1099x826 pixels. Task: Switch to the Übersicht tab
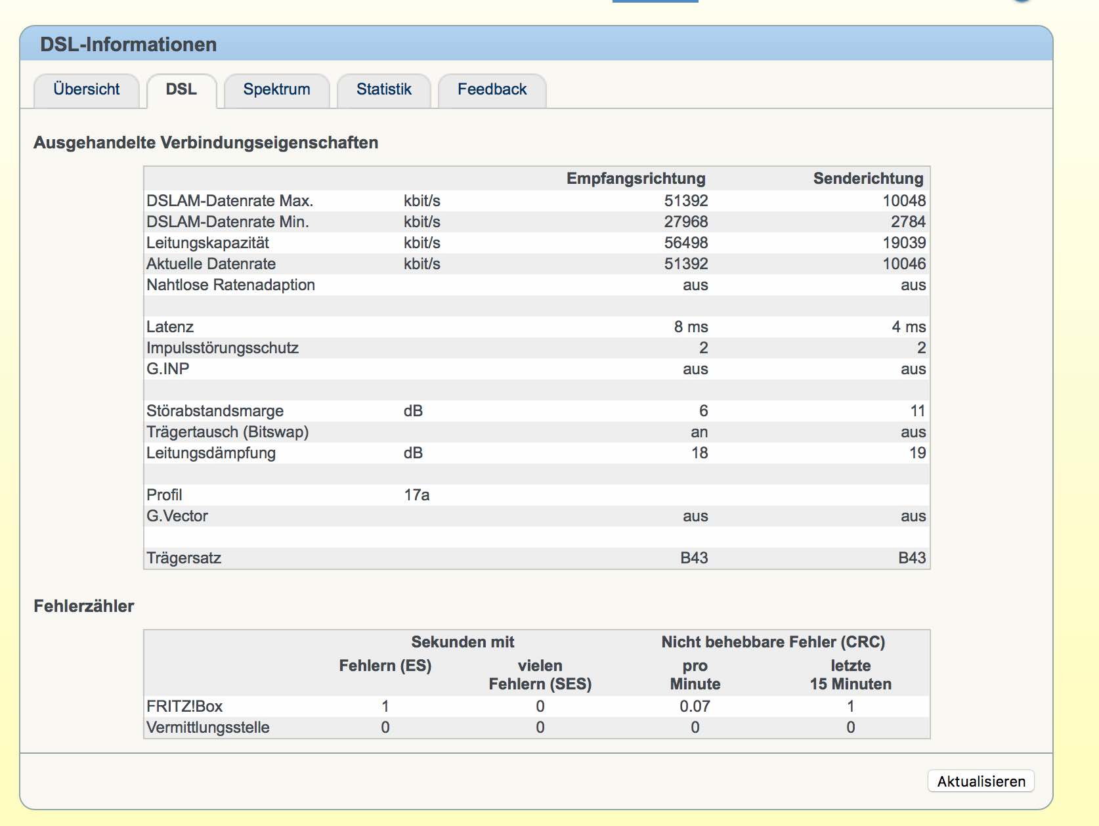coord(87,89)
